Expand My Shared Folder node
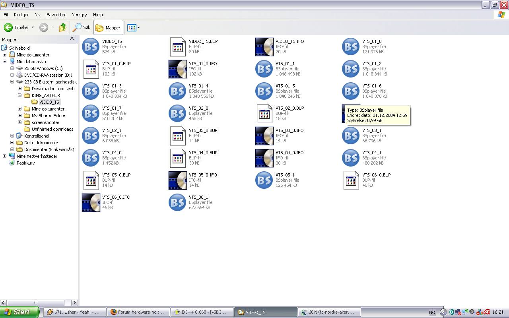 coord(19,116)
